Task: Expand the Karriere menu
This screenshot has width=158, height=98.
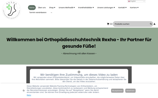Action: click(x=134, y=8)
